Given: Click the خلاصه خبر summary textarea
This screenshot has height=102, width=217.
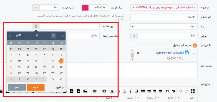Looking at the screenshot, I should pos(99,70).
